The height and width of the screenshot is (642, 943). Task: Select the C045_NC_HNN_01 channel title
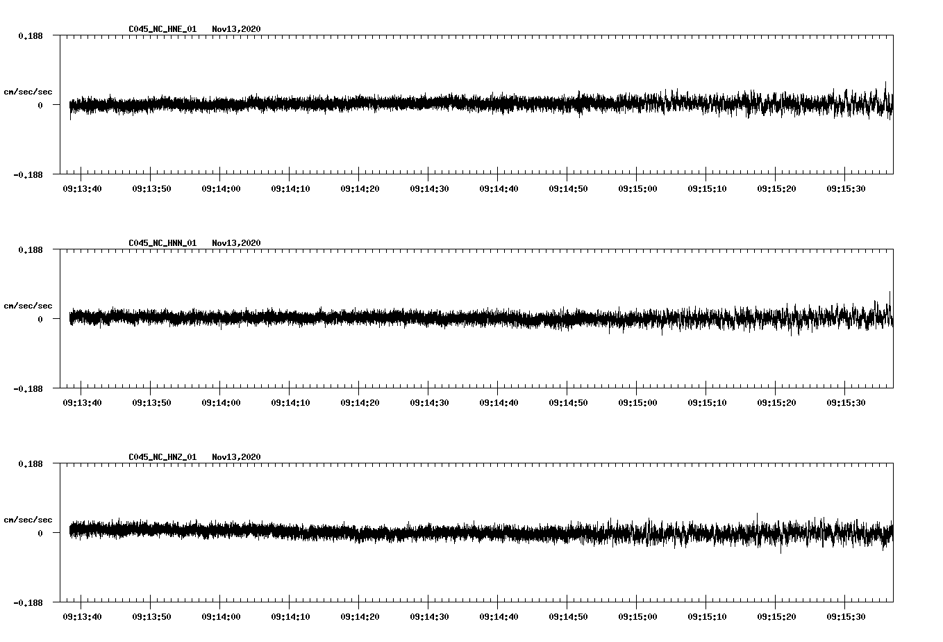(x=161, y=243)
